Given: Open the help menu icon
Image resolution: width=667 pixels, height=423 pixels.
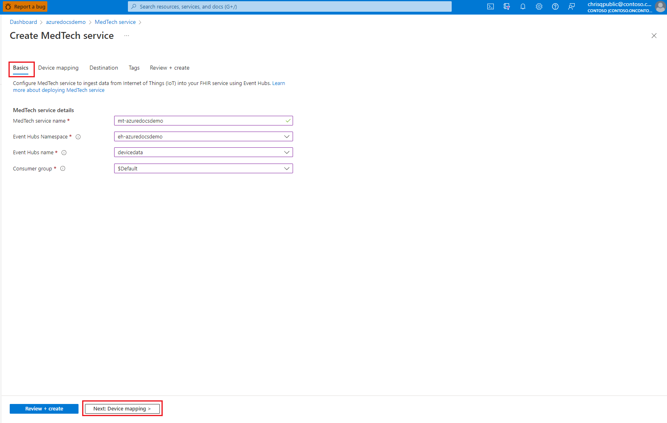Looking at the screenshot, I should [555, 6].
